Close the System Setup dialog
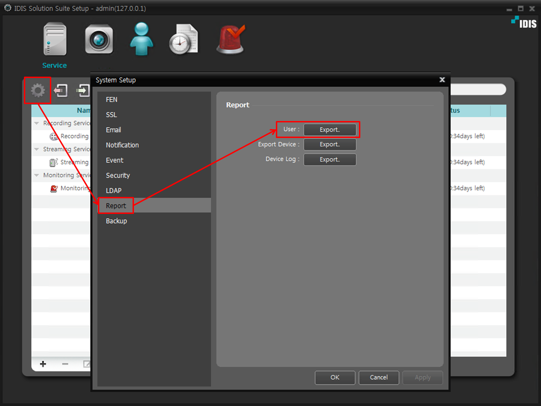The image size is (541, 406). (x=442, y=80)
